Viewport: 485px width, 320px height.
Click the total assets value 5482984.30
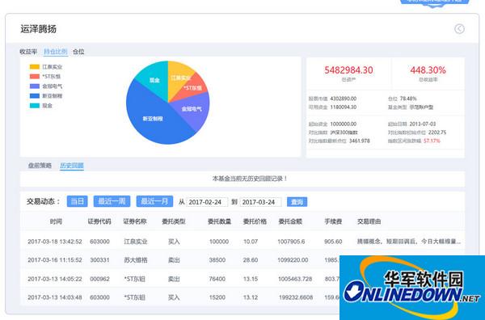[348, 70]
